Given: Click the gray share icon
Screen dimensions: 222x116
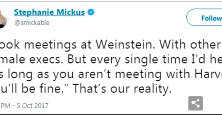Looking at the screenshot, I should pyautogui.click(x=195, y=103).
